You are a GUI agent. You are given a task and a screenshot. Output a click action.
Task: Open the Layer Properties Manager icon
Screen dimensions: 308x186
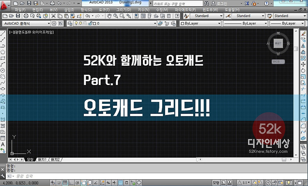(x=70, y=23)
